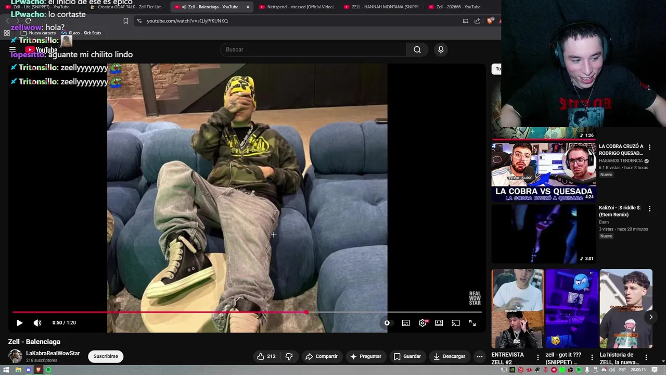The width and height of the screenshot is (666, 375).
Task: Save video with Guardar button
Action: click(407, 356)
